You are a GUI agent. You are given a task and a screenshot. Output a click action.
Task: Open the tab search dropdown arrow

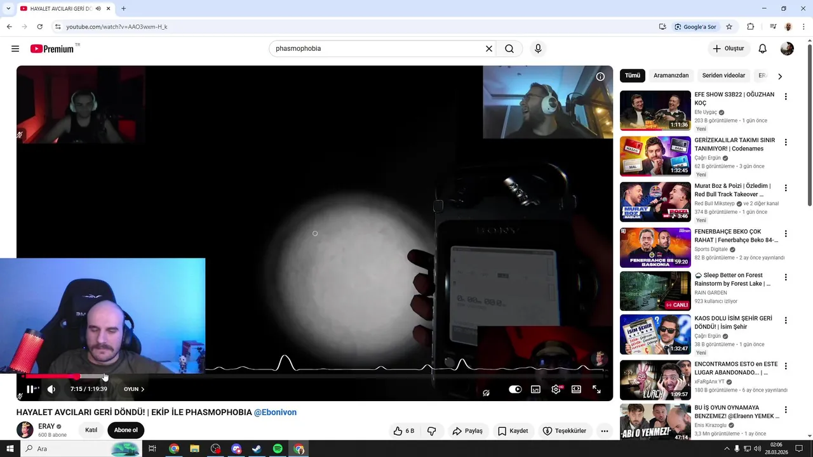pos(8,9)
